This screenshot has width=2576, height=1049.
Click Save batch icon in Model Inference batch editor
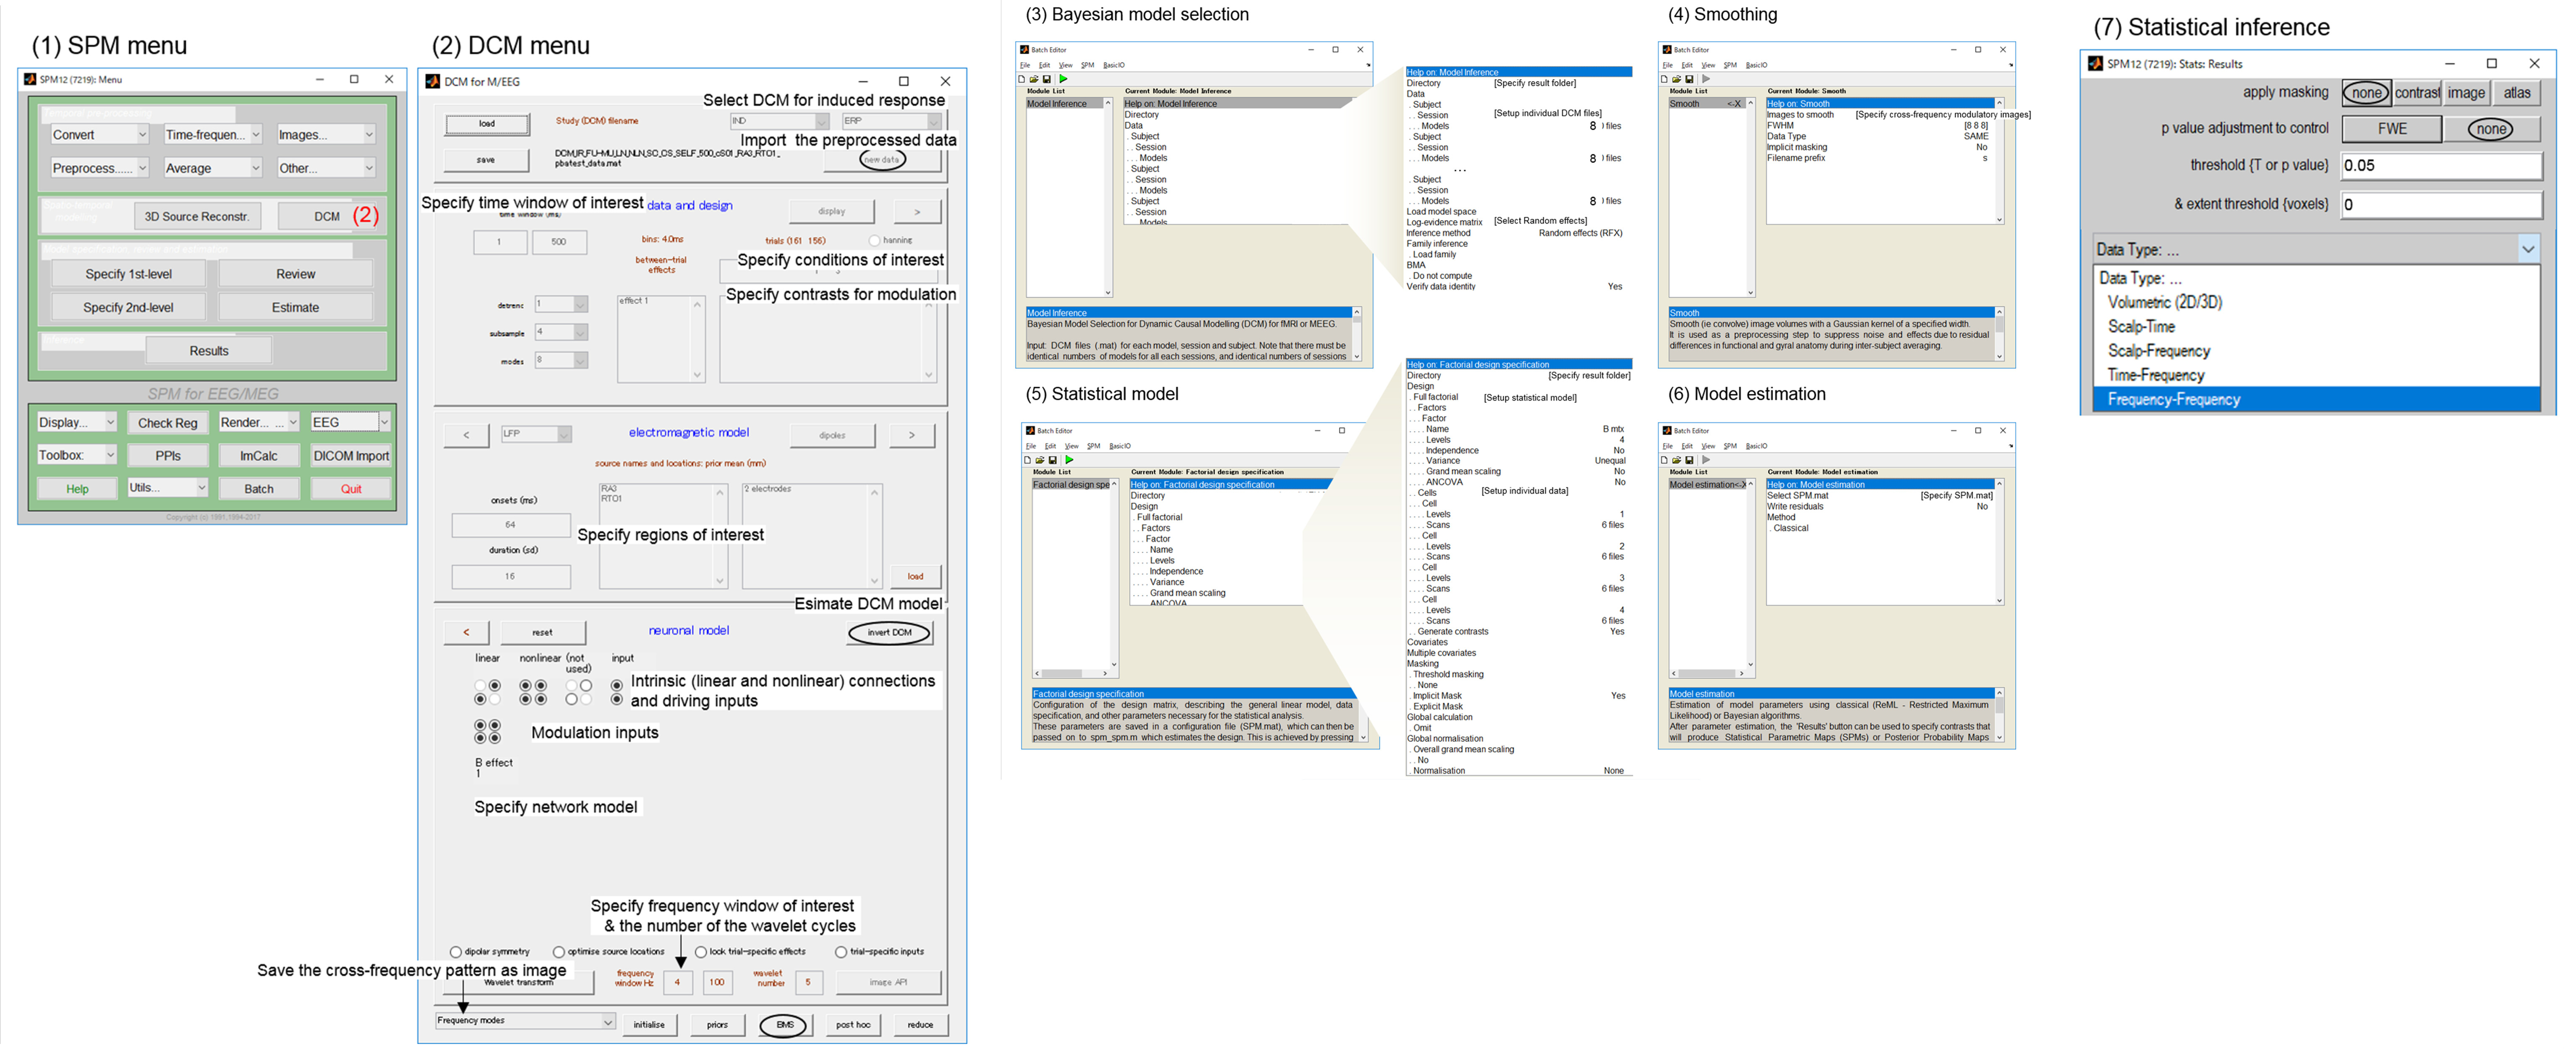1047,79
